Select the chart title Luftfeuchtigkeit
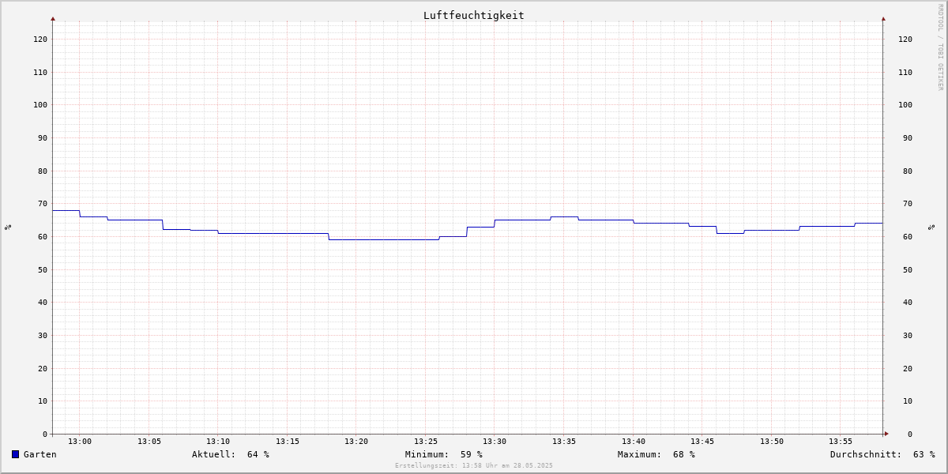The image size is (948, 474). [473, 15]
